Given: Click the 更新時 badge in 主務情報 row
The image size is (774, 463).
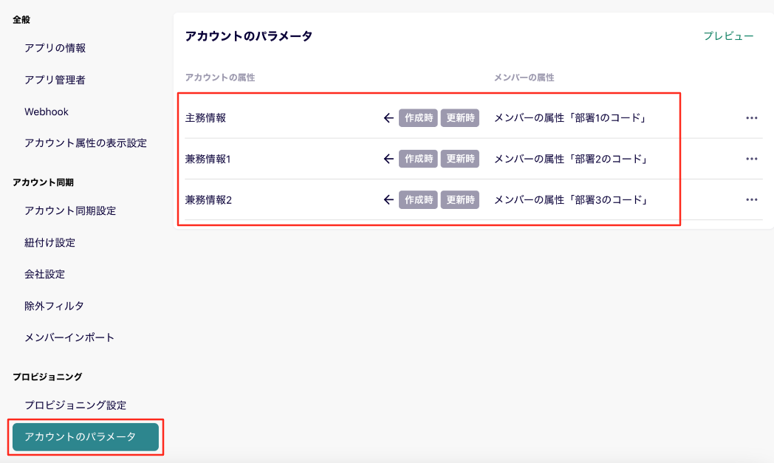Looking at the screenshot, I should [x=460, y=118].
